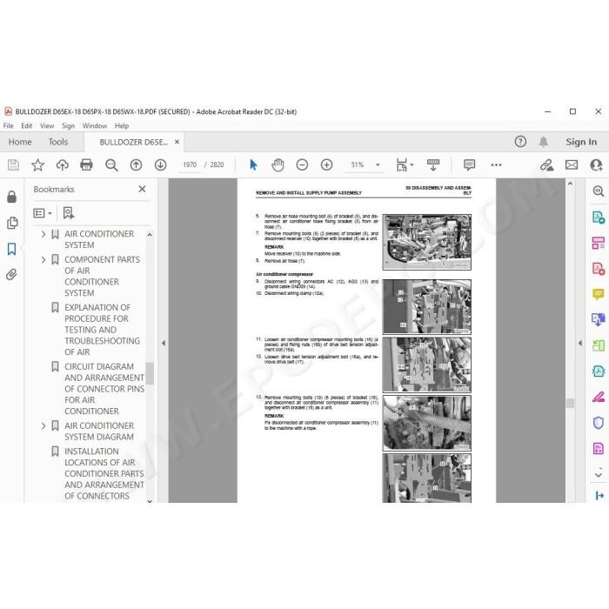
Task: Collapse the left navigation pane arrow
Action: [164, 344]
